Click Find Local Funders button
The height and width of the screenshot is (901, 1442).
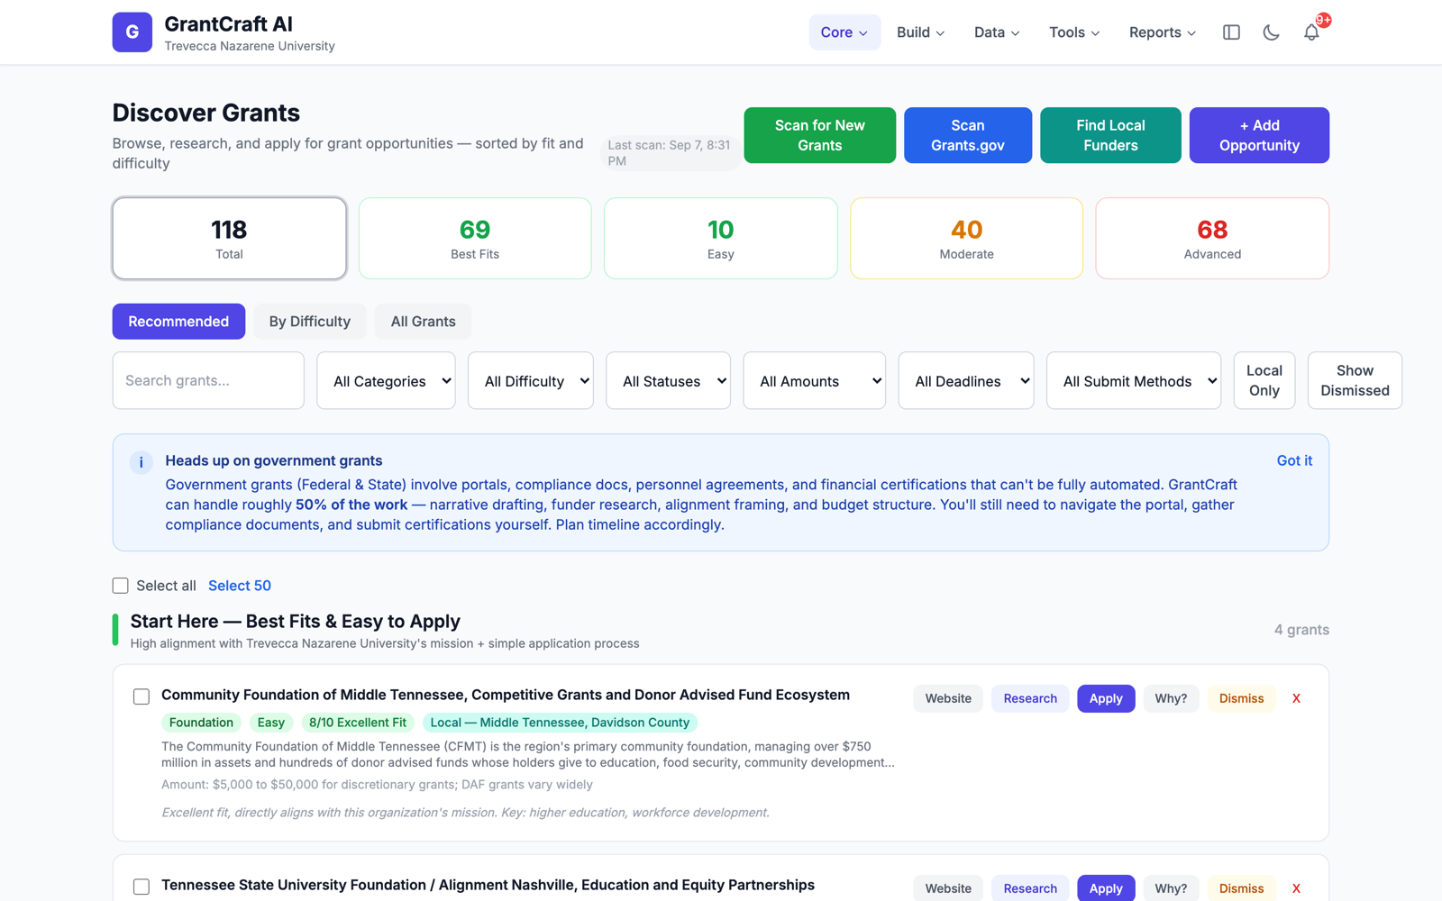coord(1110,135)
